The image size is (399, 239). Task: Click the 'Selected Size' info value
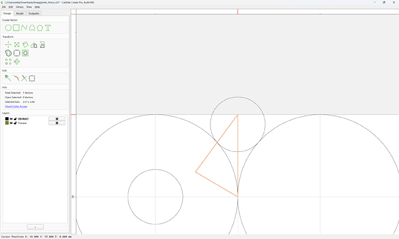(x=29, y=102)
